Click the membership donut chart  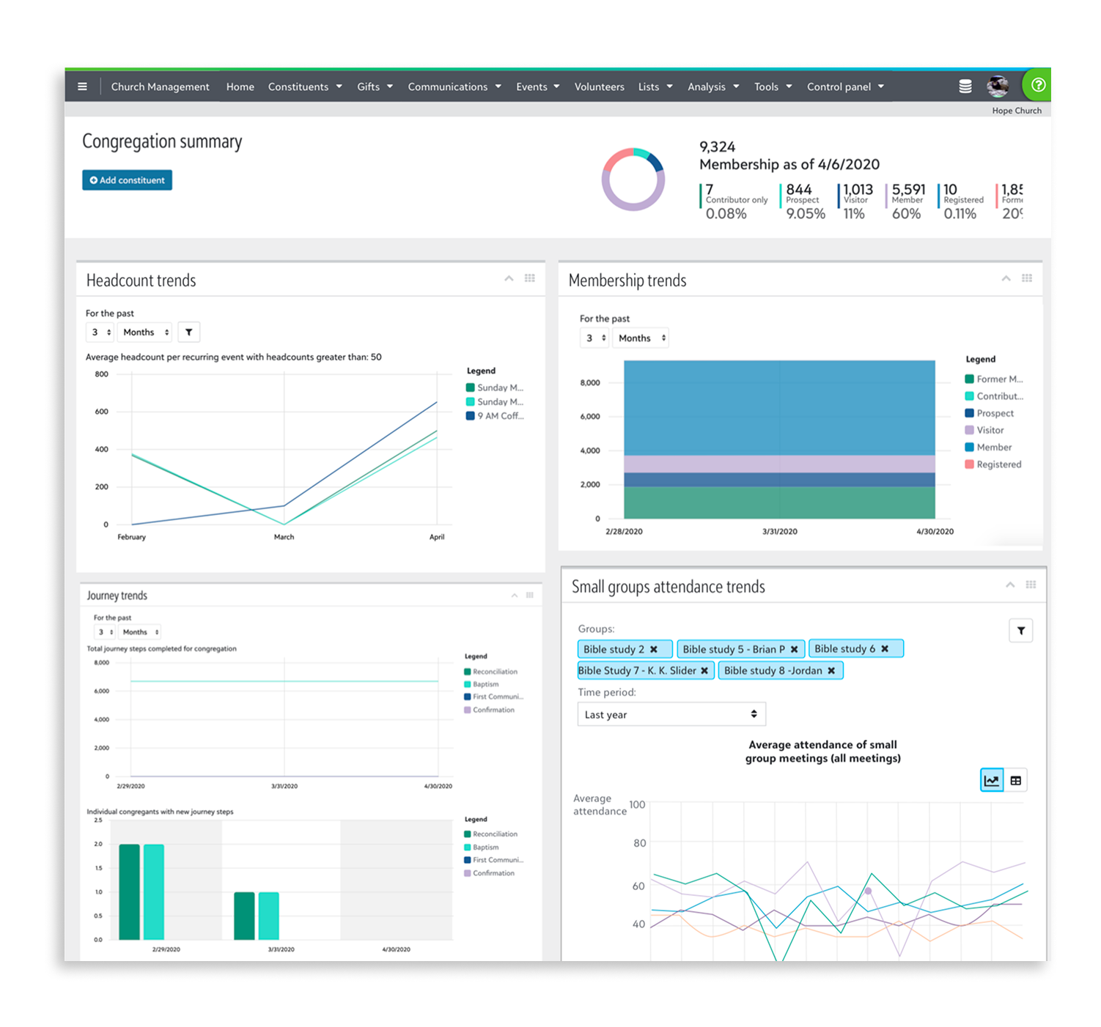[633, 179]
